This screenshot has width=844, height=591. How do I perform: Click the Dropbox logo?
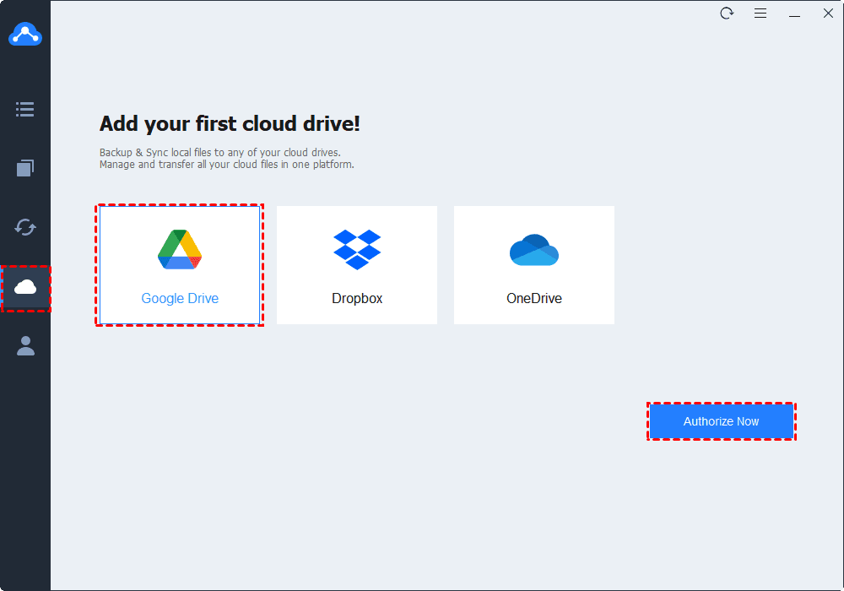[x=357, y=249]
